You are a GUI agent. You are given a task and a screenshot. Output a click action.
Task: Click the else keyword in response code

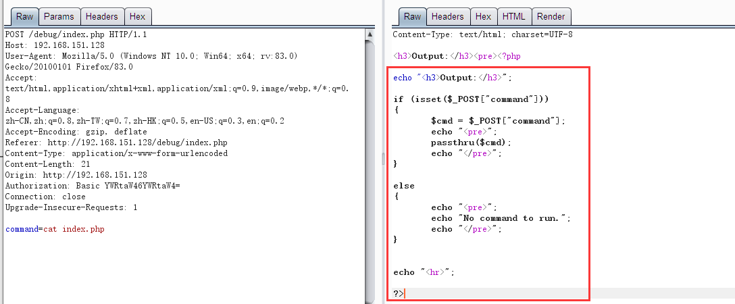click(x=403, y=186)
